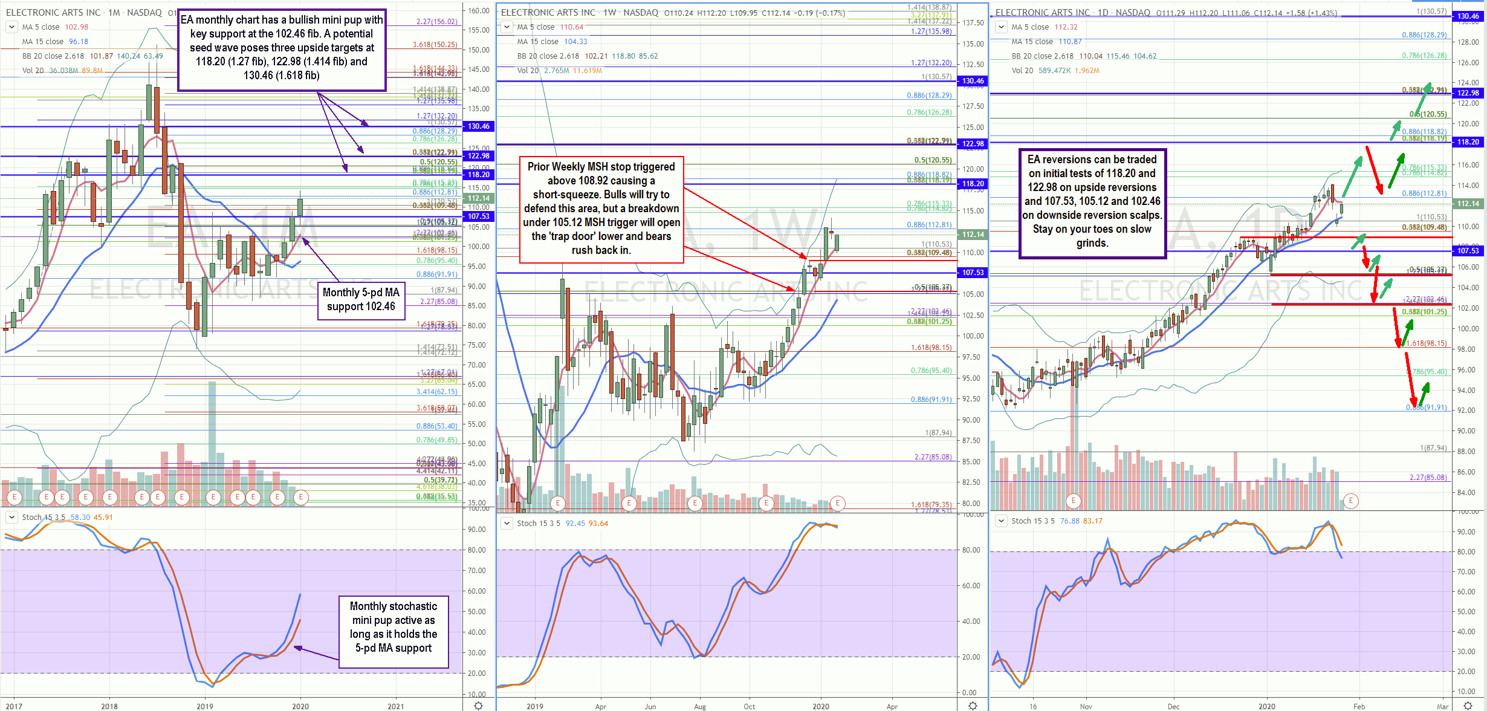The width and height of the screenshot is (1487, 711).
Task: Click weekly earnings marker right of Oct label
Action: (x=766, y=503)
